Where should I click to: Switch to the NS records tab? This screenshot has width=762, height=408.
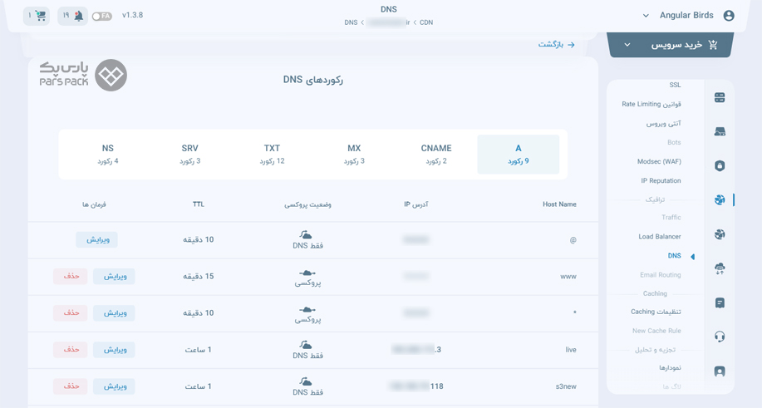pos(107,154)
